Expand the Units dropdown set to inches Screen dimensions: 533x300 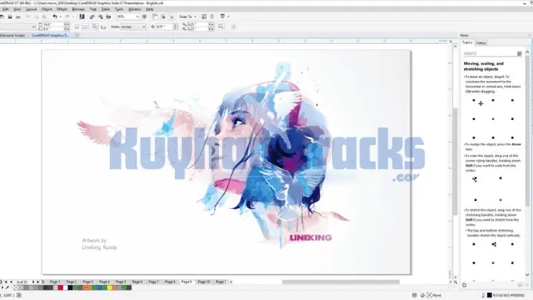pos(133,27)
